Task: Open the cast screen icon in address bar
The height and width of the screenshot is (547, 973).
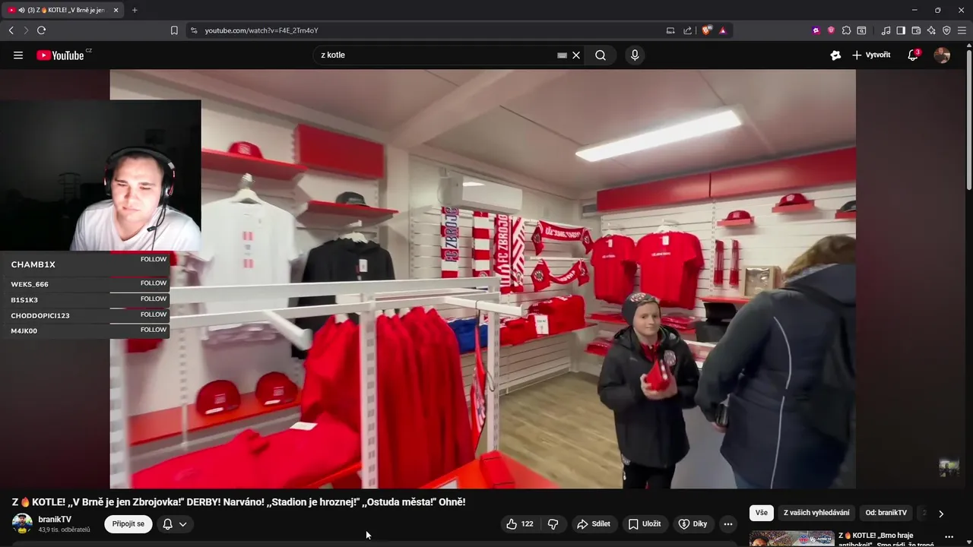Action: click(670, 30)
